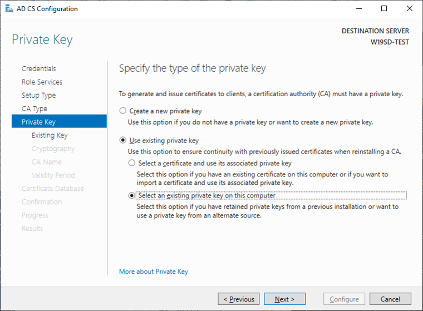The image size is (423, 311).
Task: Maximize the configuration wizard window
Action: (384, 9)
